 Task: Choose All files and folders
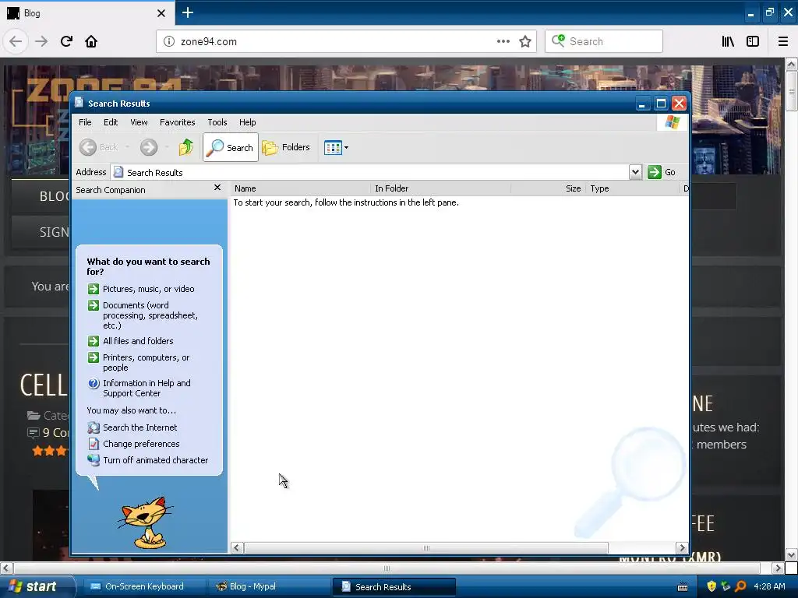pyautogui.click(x=131, y=341)
